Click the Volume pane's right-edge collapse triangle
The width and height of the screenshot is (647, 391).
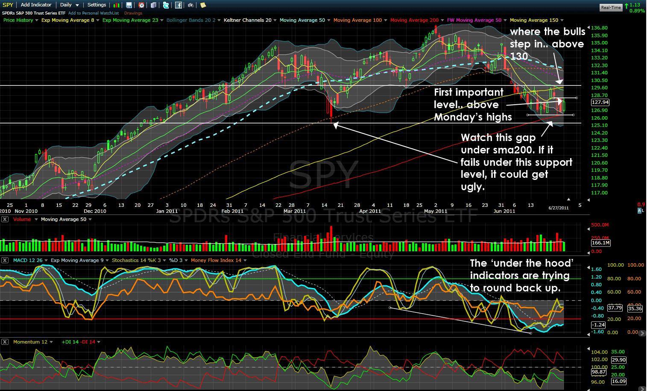[x=588, y=229]
